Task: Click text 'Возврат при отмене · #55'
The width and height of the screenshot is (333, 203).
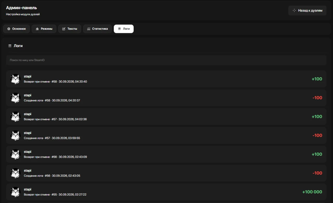Action: coord(40,195)
